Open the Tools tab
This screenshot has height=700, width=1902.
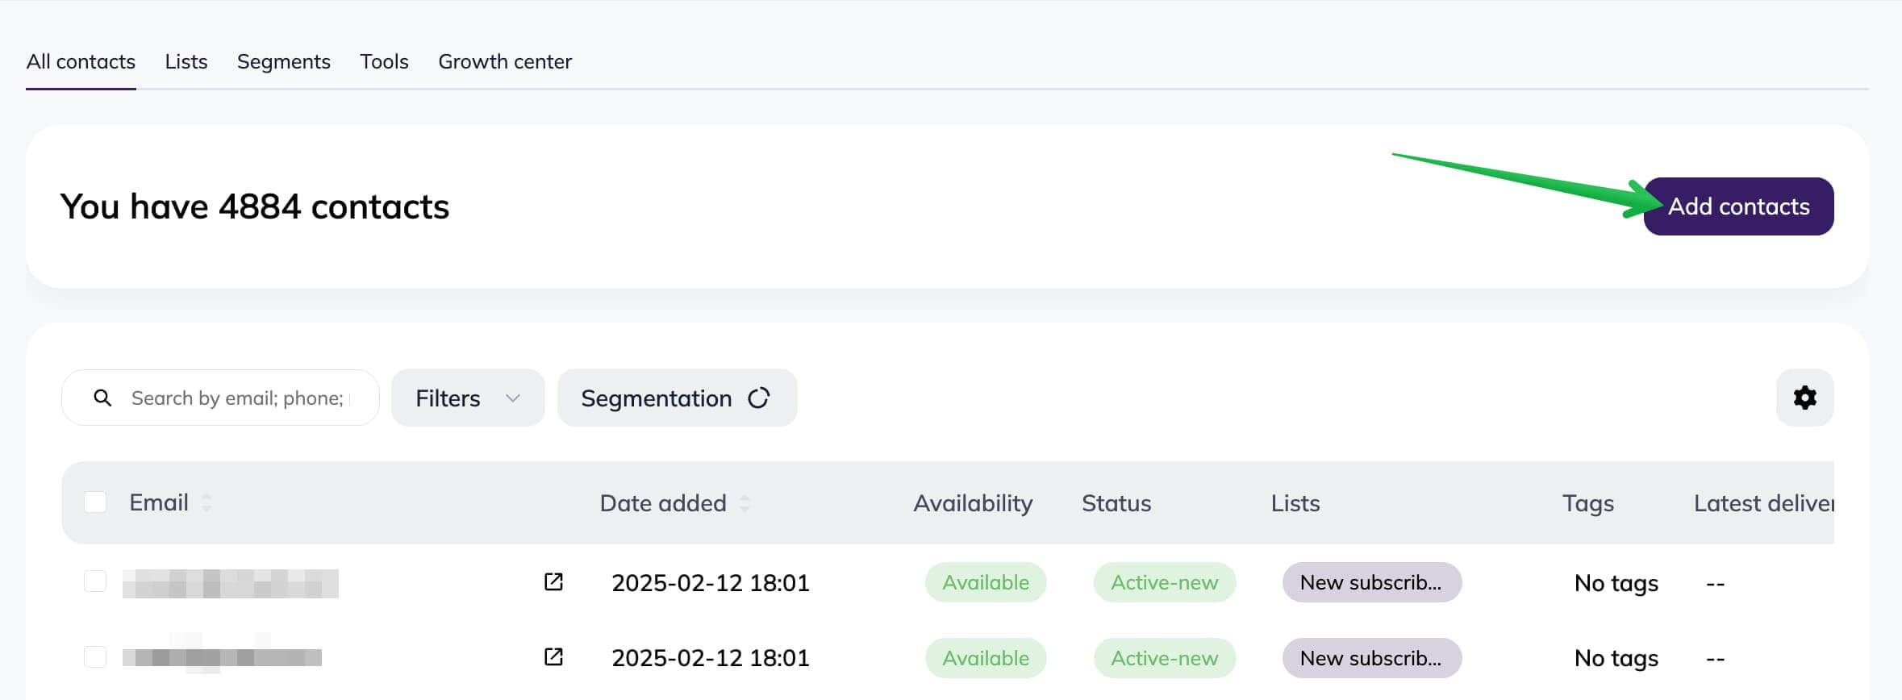384,61
